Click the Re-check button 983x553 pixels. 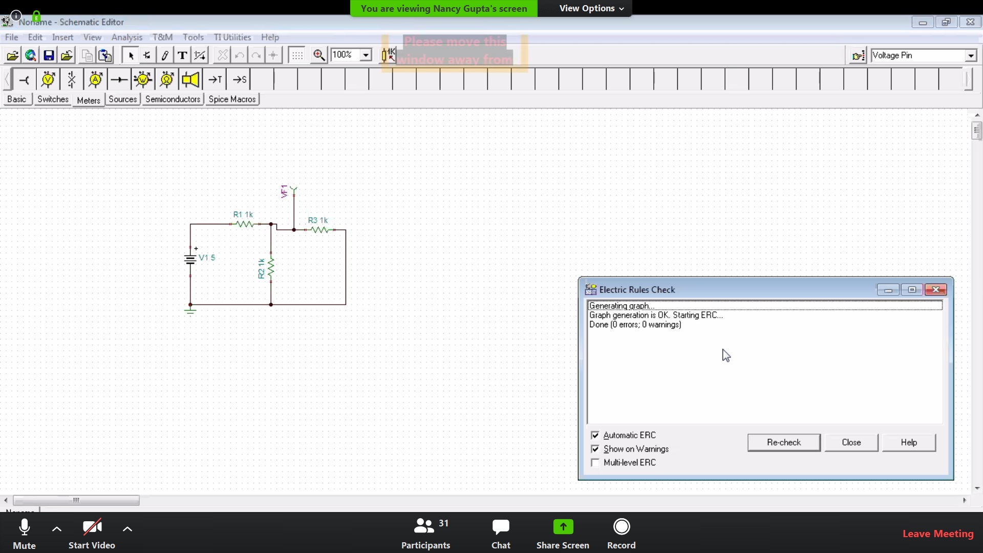(x=784, y=442)
